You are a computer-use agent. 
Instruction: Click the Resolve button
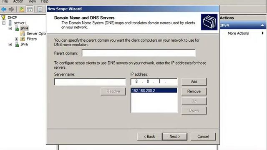click(x=113, y=91)
